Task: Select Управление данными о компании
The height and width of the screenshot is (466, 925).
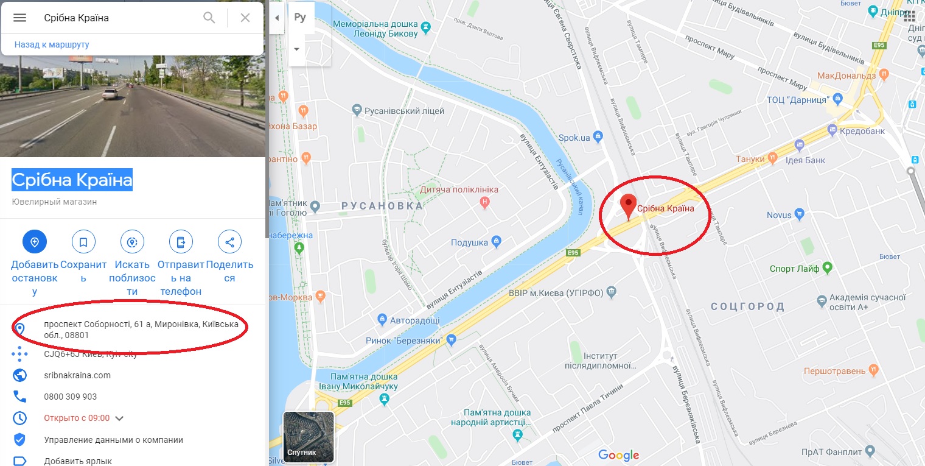Action: pyautogui.click(x=114, y=440)
